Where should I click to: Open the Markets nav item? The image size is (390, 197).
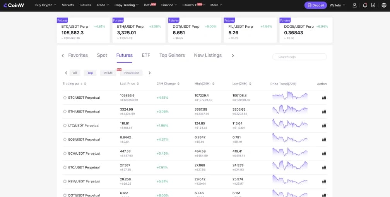tap(68, 5)
